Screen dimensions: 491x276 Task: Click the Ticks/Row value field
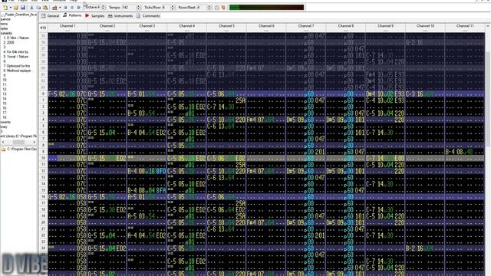(166, 7)
